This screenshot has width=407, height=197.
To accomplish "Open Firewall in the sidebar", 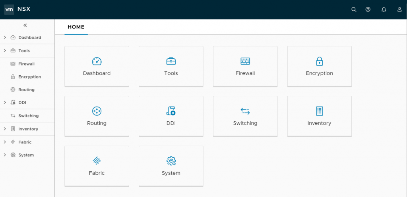I will pyautogui.click(x=26, y=64).
